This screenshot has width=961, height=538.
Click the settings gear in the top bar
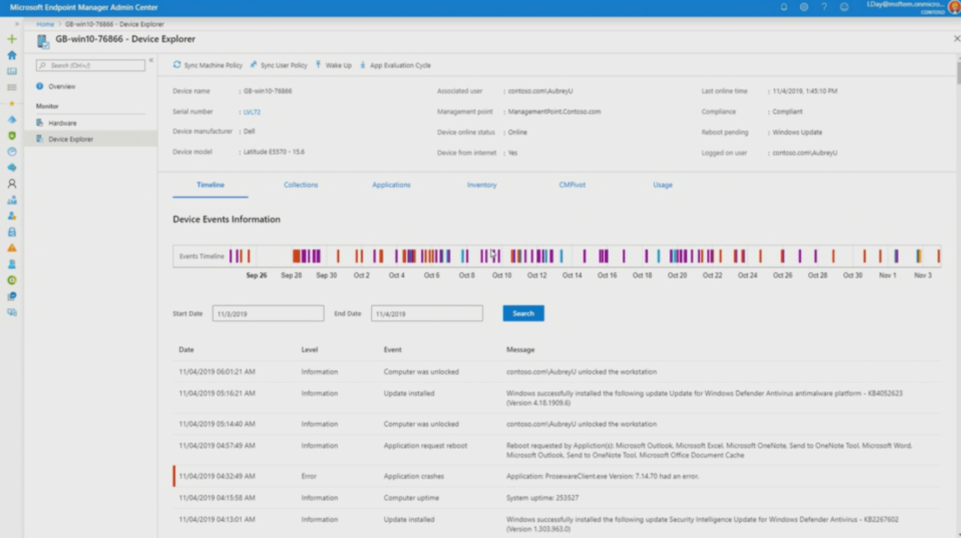coord(804,8)
